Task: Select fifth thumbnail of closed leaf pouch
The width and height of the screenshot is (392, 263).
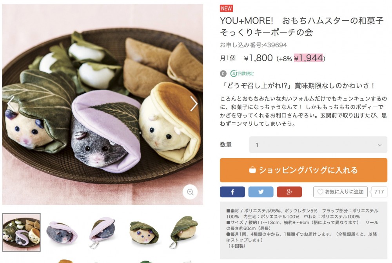Action: click(185, 232)
